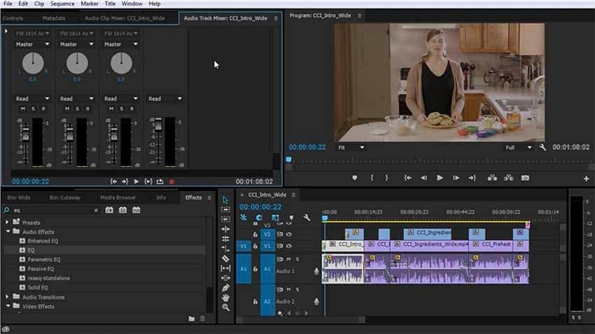Image resolution: width=595 pixels, height=334 pixels.
Task: Play from Audio Track Mixer transport
Action: [136, 182]
